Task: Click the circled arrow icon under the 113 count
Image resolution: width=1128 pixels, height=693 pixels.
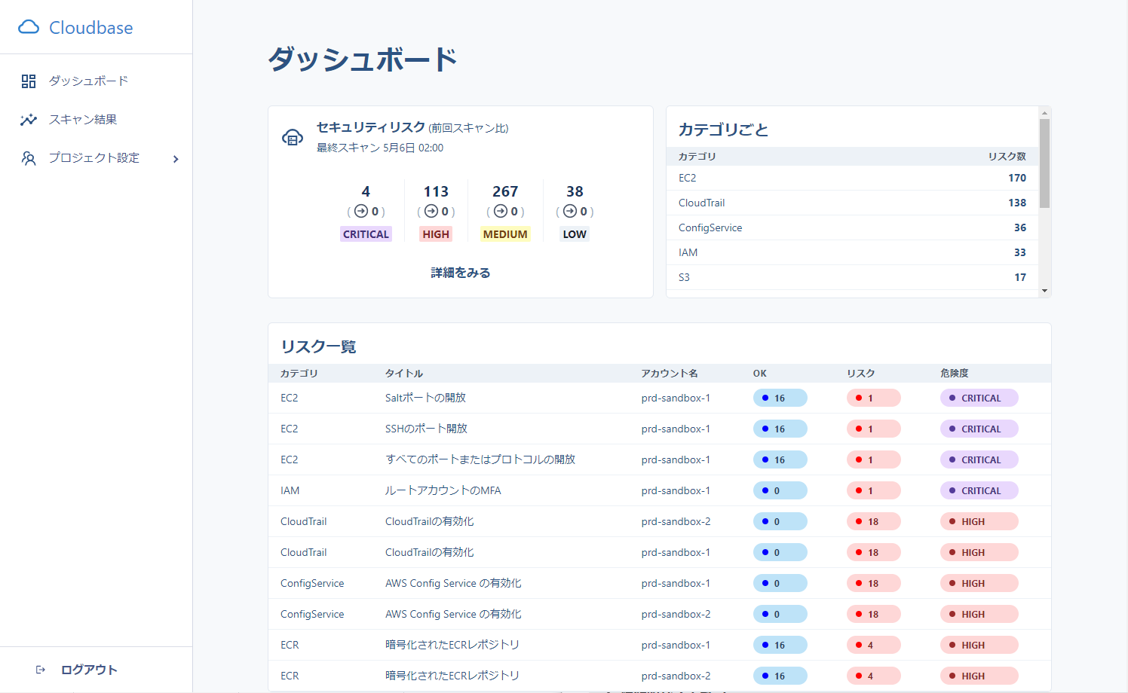Action: [431, 212]
